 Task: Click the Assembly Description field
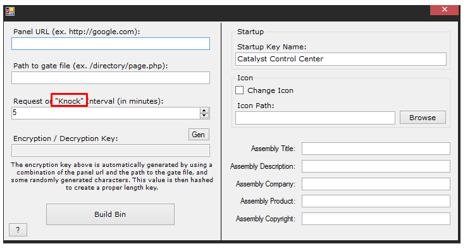pyautogui.click(x=376, y=166)
